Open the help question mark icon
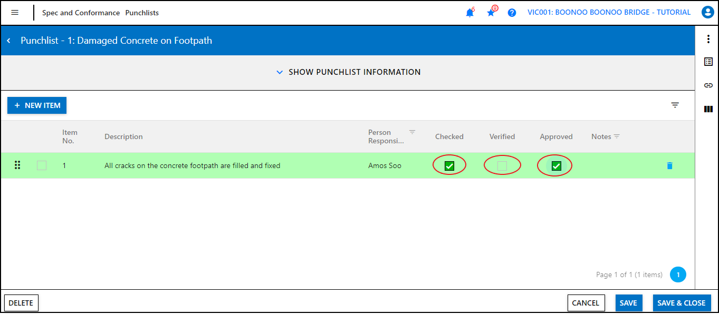Image resolution: width=719 pixels, height=314 pixels. click(x=512, y=13)
